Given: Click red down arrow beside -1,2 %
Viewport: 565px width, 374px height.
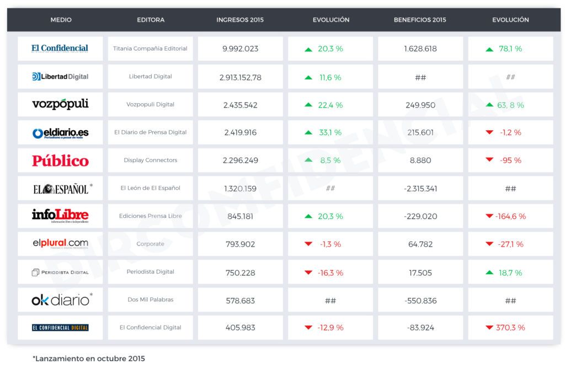Looking at the screenshot, I should (489, 132).
